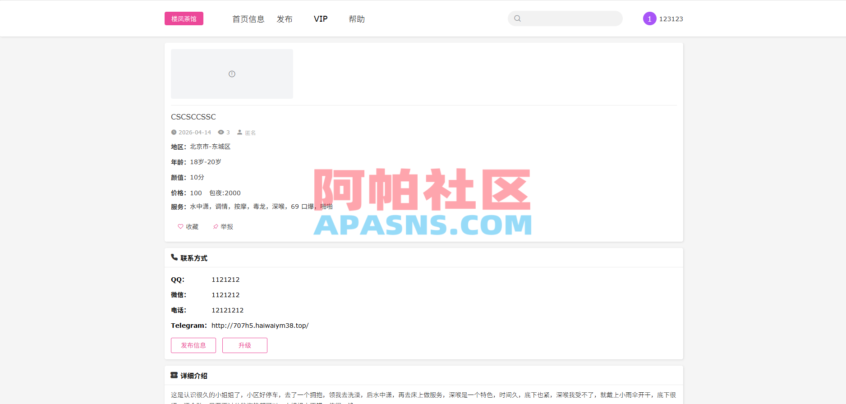Click the clock icon beside 2026-04-14
Screen dimensions: 846x404
[x=174, y=132]
